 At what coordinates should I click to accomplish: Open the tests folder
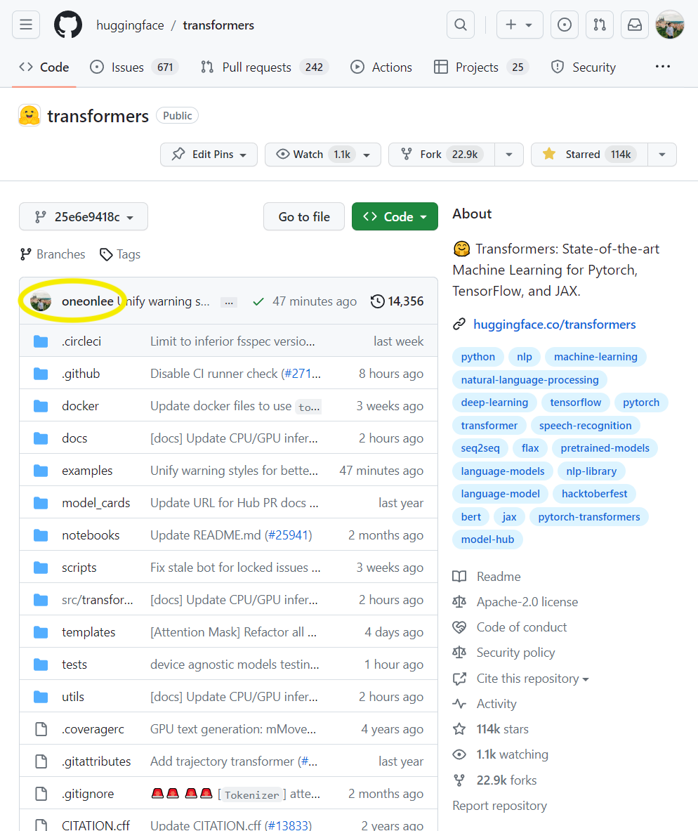74,665
